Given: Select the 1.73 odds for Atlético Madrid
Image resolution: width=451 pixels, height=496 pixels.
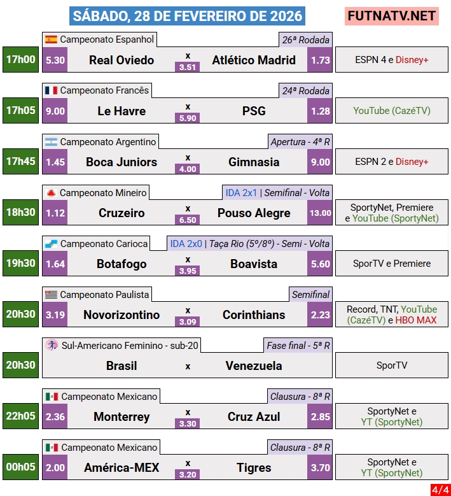Looking at the screenshot, I should [x=320, y=60].
